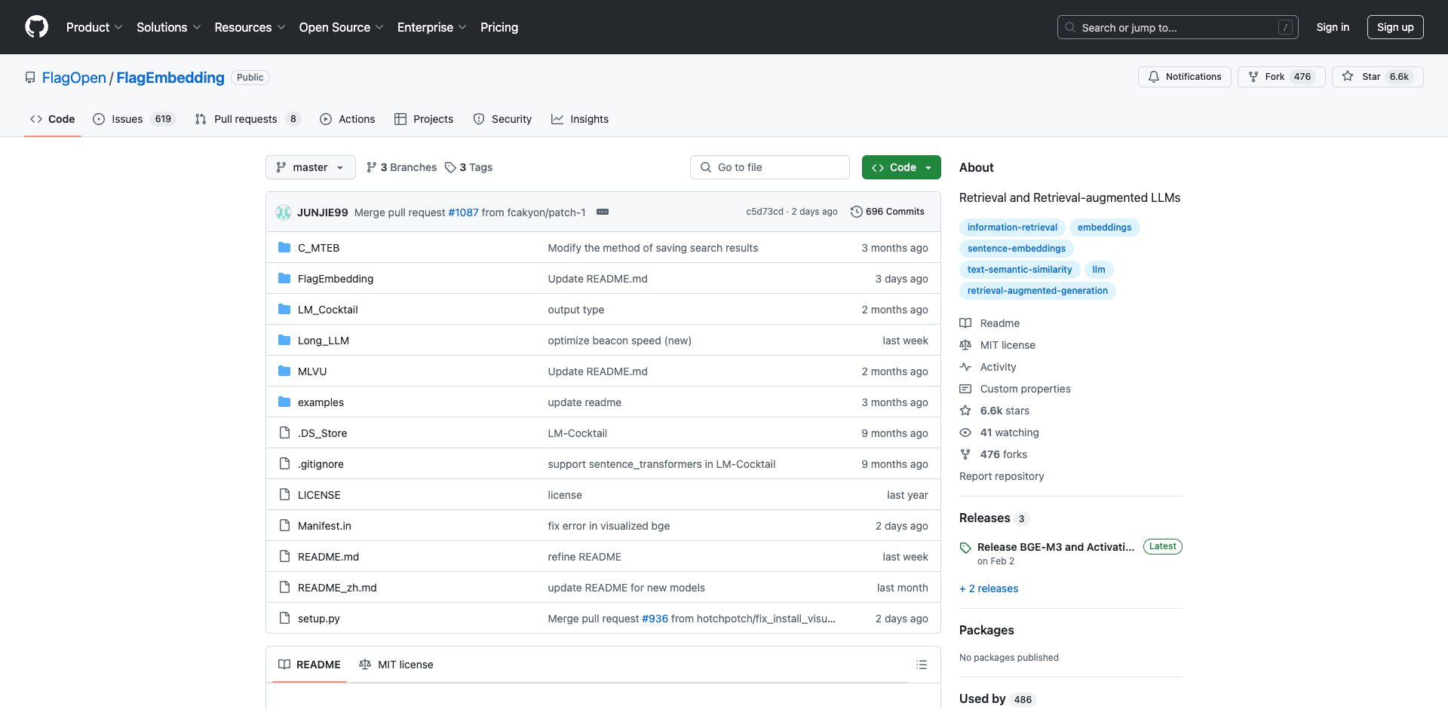Open the Used by 486 link
The image size is (1448, 709).
click(x=997, y=699)
